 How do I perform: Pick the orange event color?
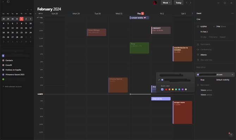[169, 89]
